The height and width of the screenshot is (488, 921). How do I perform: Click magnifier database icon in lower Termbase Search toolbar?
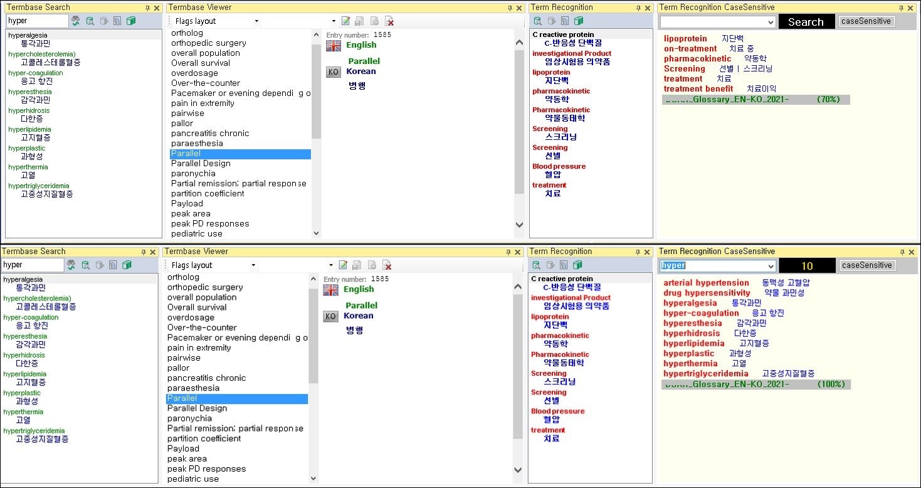[x=86, y=265]
